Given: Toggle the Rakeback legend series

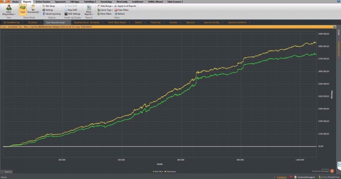Looking at the screenshot, I should click(x=170, y=172).
